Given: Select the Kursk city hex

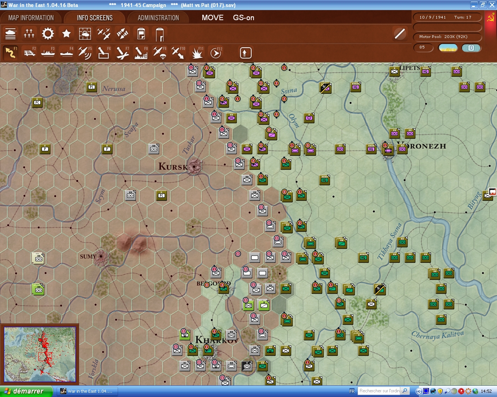Looking at the screenshot, I should click(194, 167).
